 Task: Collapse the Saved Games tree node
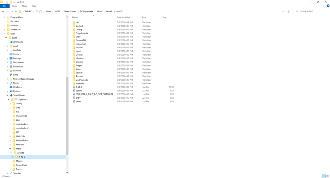7,95
